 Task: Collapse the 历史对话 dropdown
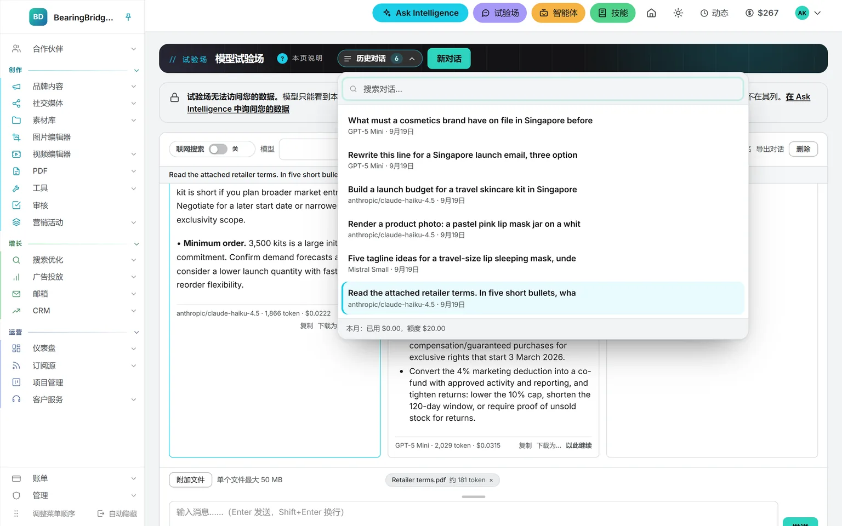point(380,59)
